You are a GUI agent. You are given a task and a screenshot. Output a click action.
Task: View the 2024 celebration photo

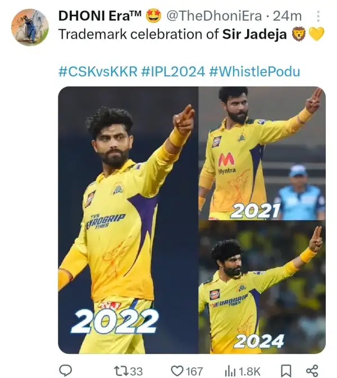point(262,287)
